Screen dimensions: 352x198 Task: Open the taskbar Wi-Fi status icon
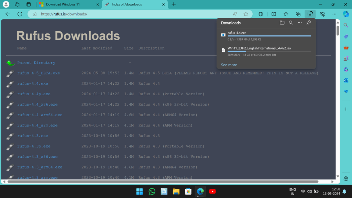(x=303, y=191)
